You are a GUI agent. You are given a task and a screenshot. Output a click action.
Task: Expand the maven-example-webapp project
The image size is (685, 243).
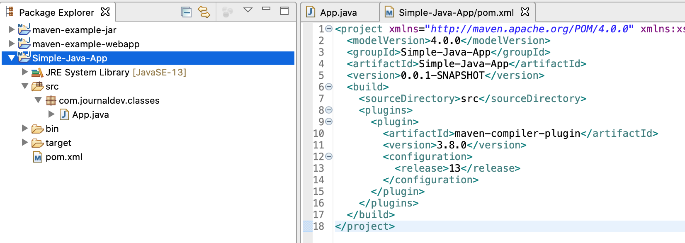[x=12, y=44]
